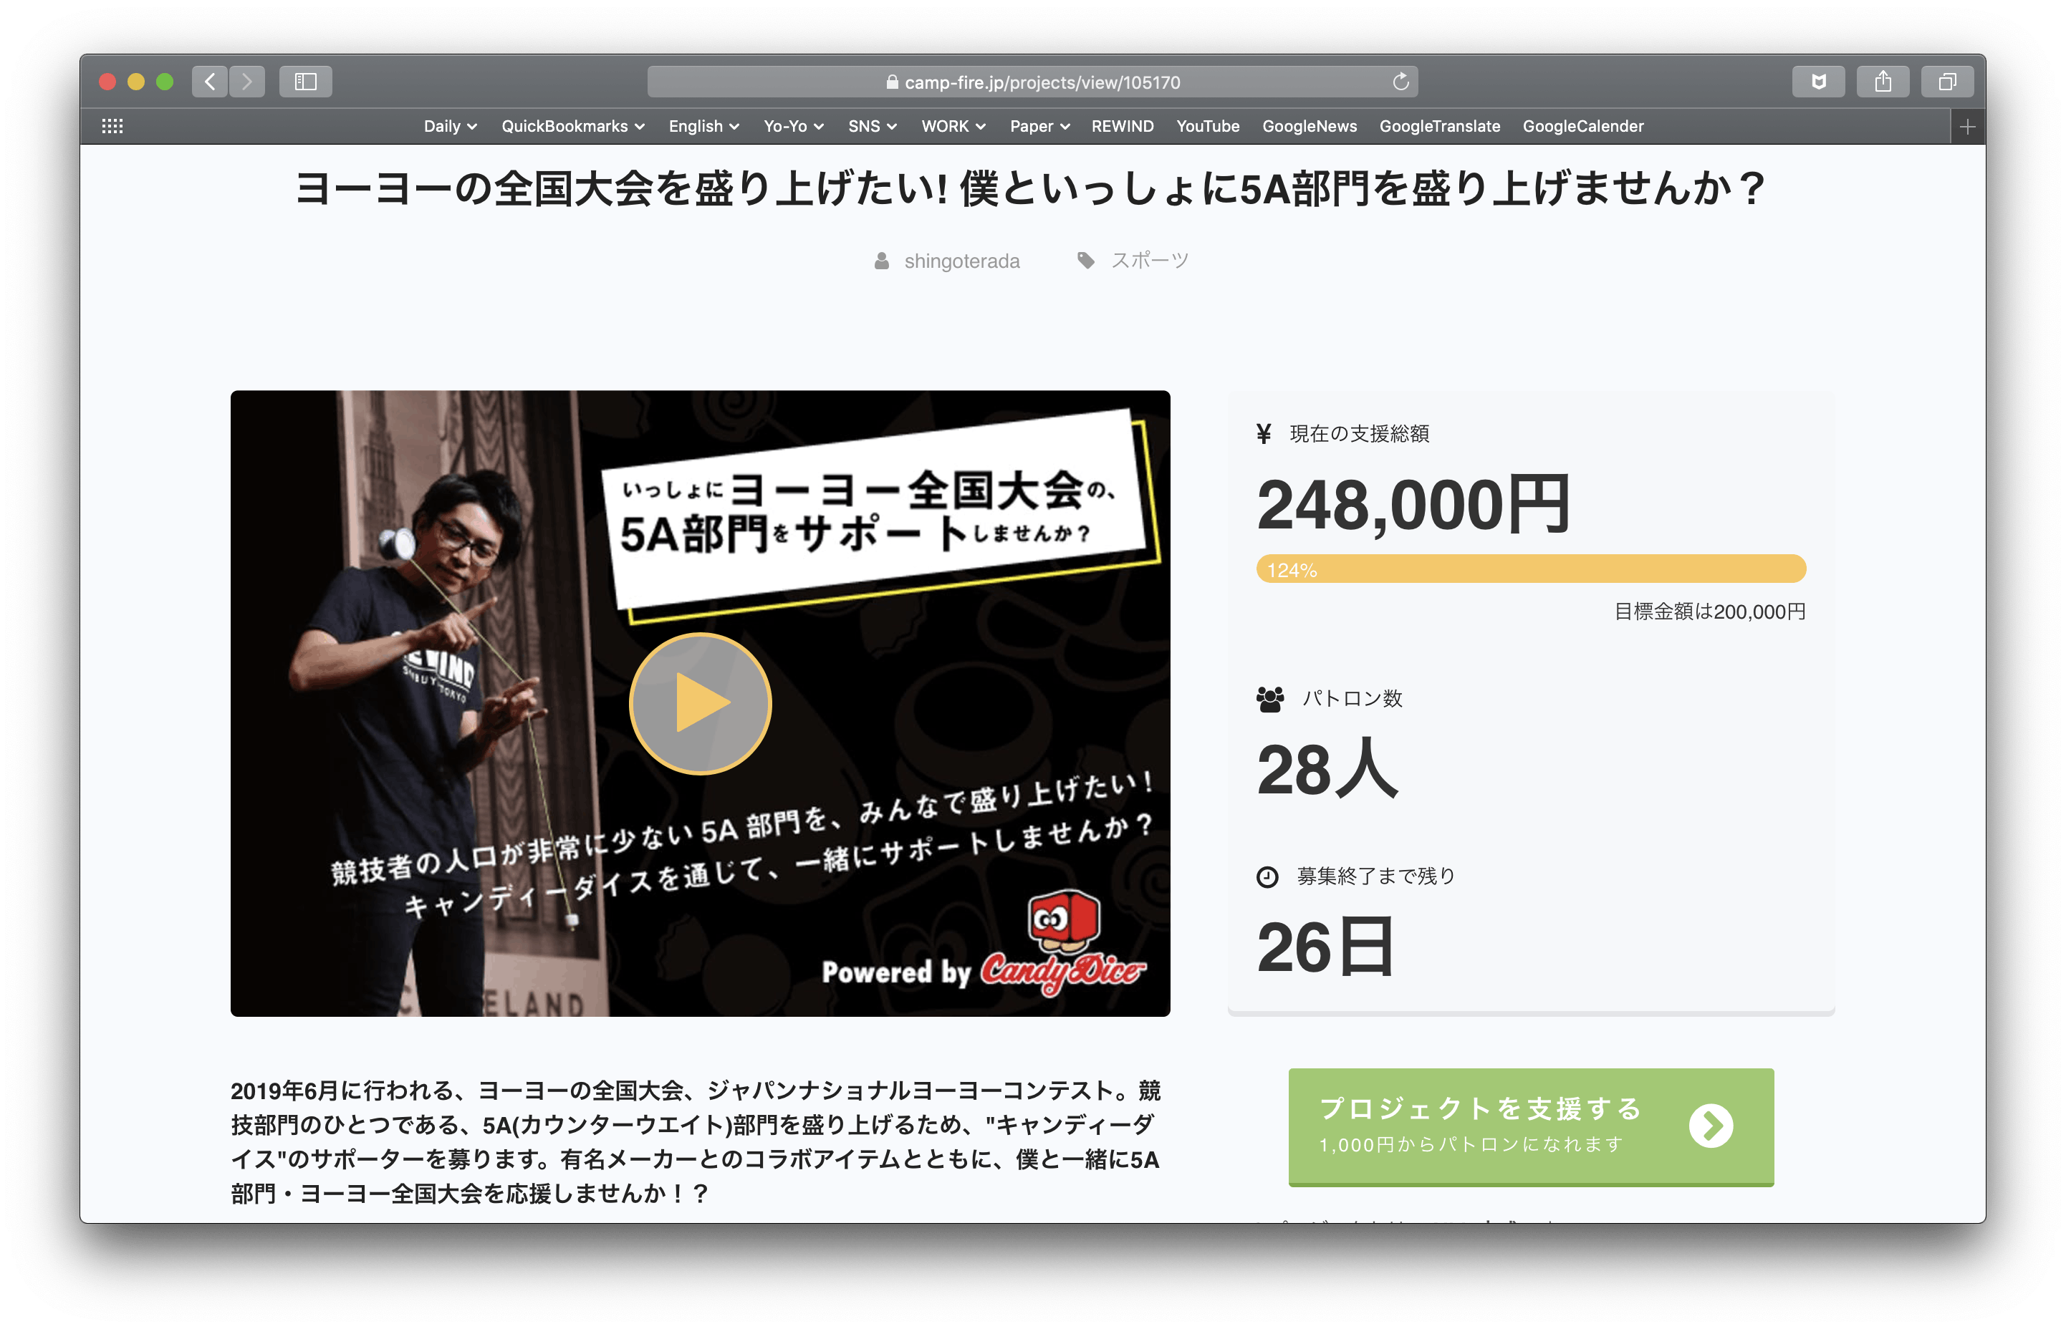Click the shingoterada author link
Image resolution: width=2066 pixels, height=1329 pixels.
pos(961,261)
